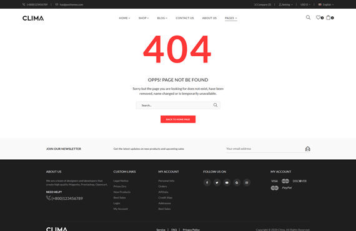Submit newsletter with envelope icon
356x231 pixels.
coord(307,149)
